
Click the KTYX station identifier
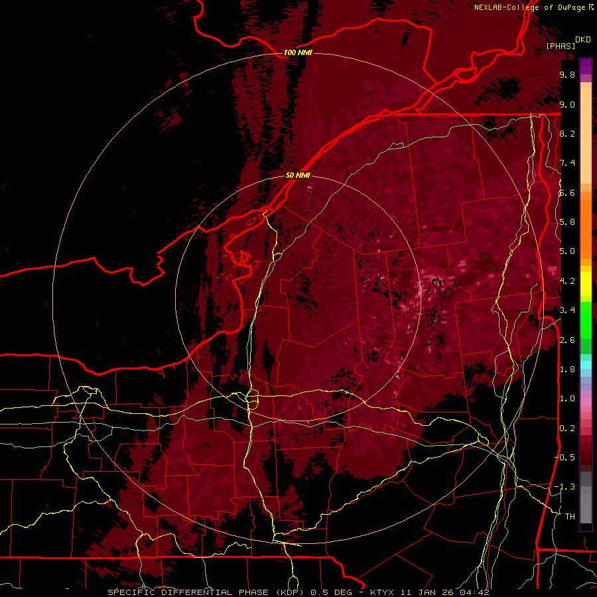point(383,592)
